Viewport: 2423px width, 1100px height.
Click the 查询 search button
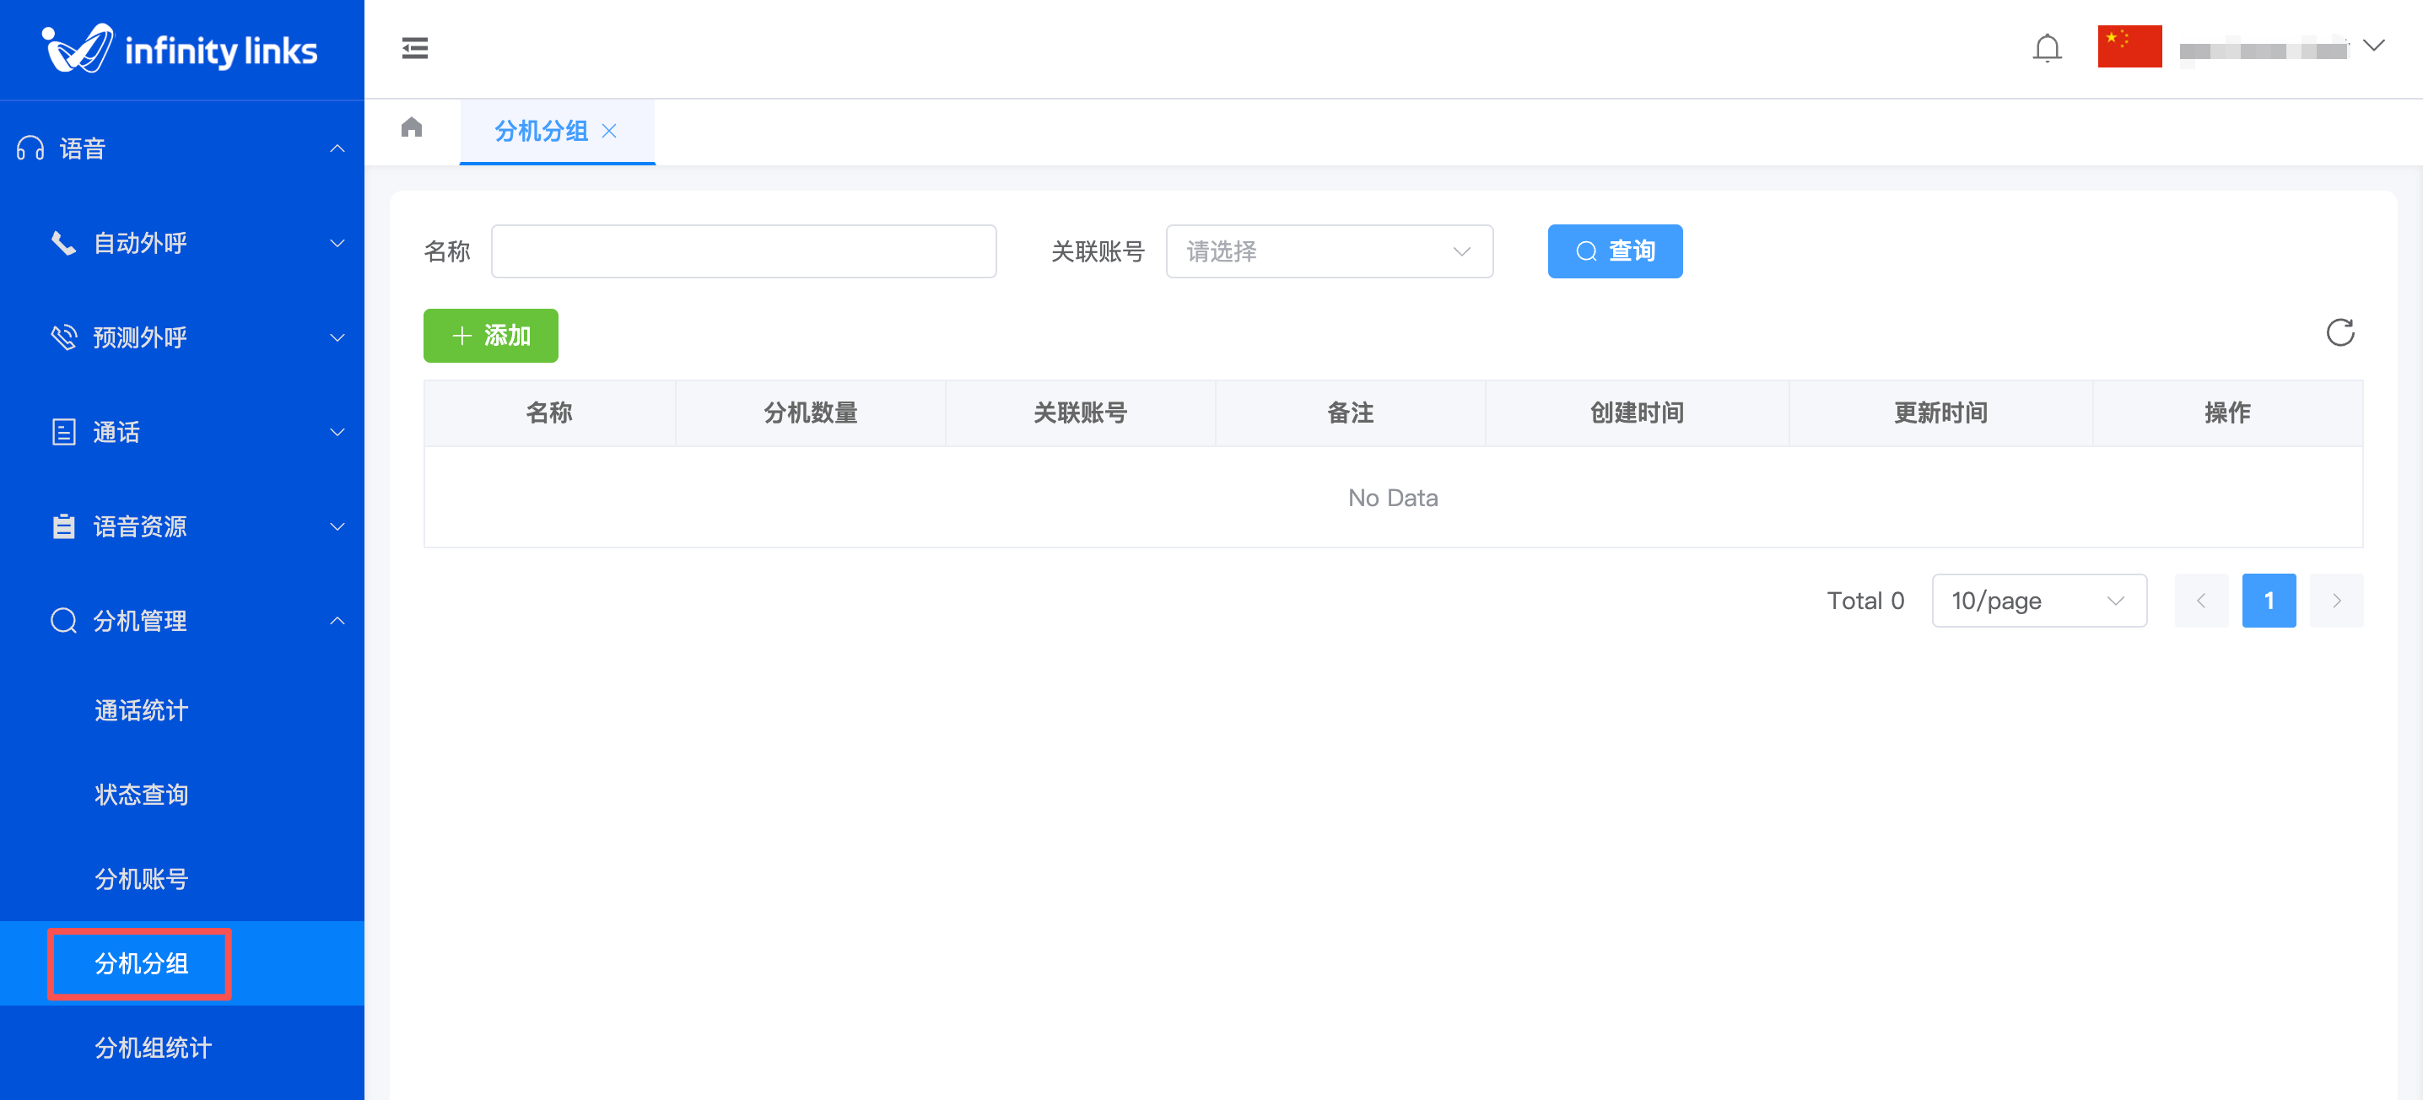(x=1614, y=251)
